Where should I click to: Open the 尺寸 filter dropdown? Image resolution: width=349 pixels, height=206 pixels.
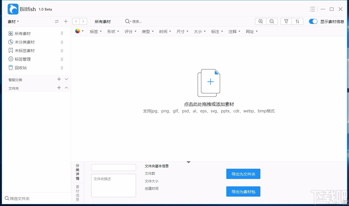[x=182, y=31]
